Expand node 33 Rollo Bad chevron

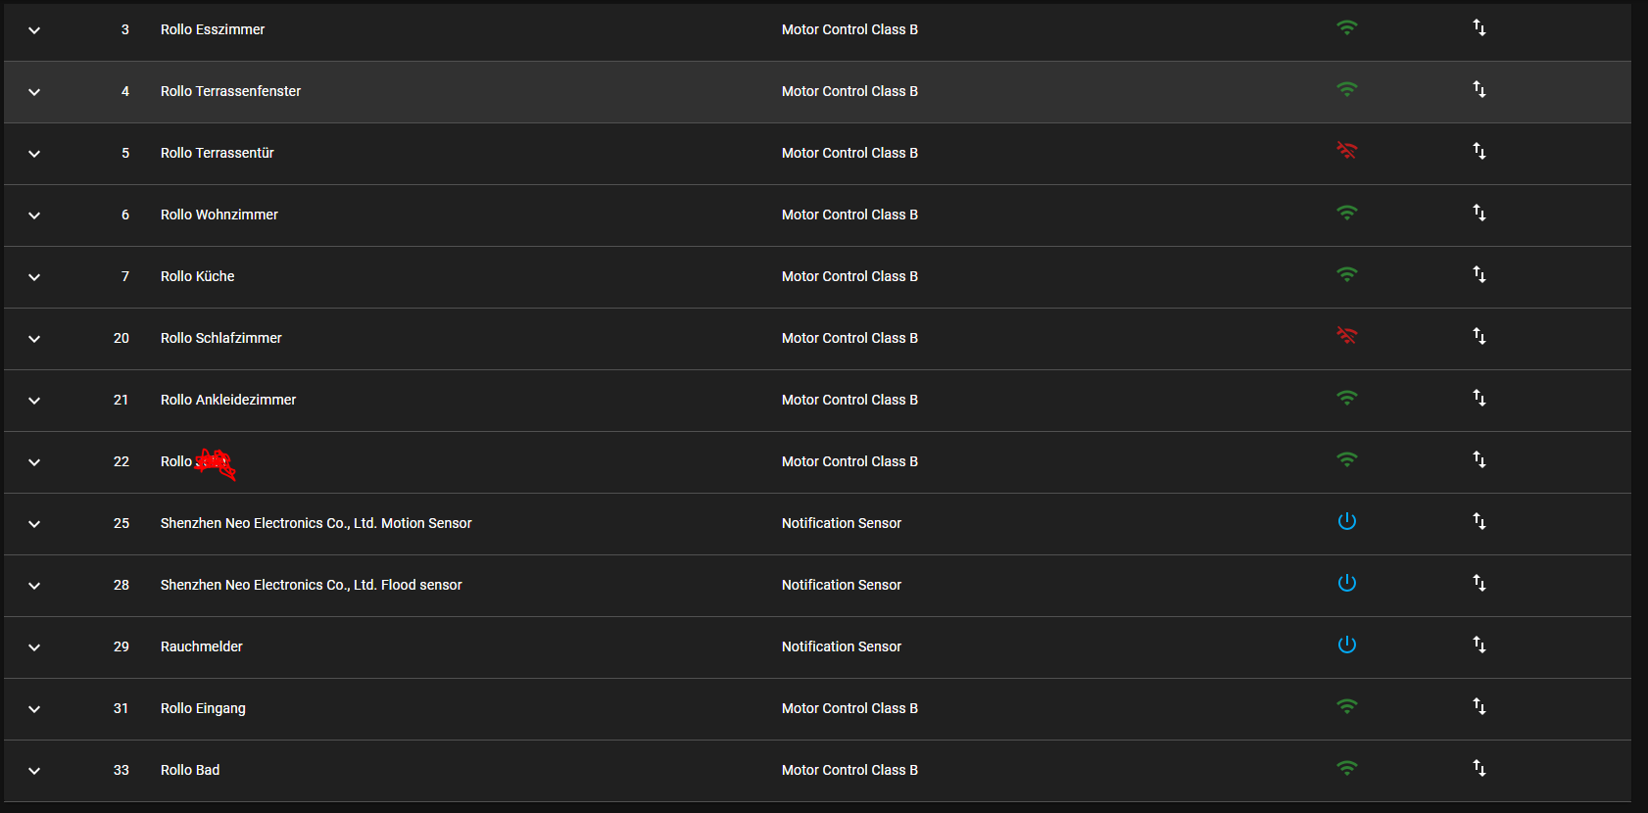(34, 771)
